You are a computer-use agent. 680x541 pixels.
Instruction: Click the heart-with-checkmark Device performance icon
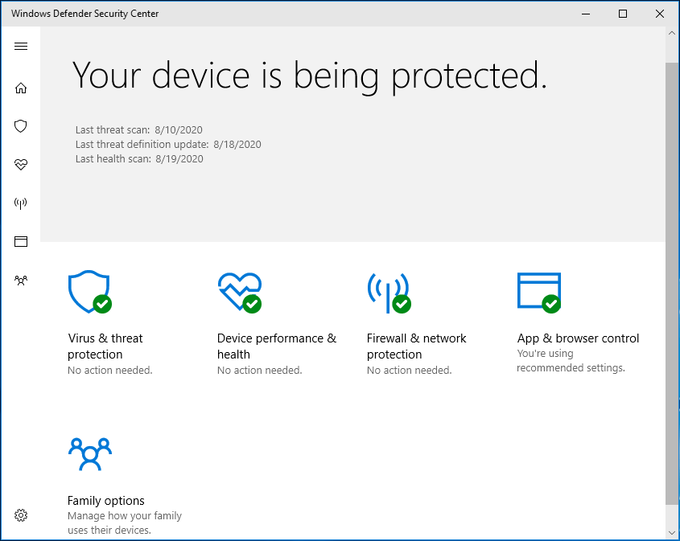click(239, 292)
